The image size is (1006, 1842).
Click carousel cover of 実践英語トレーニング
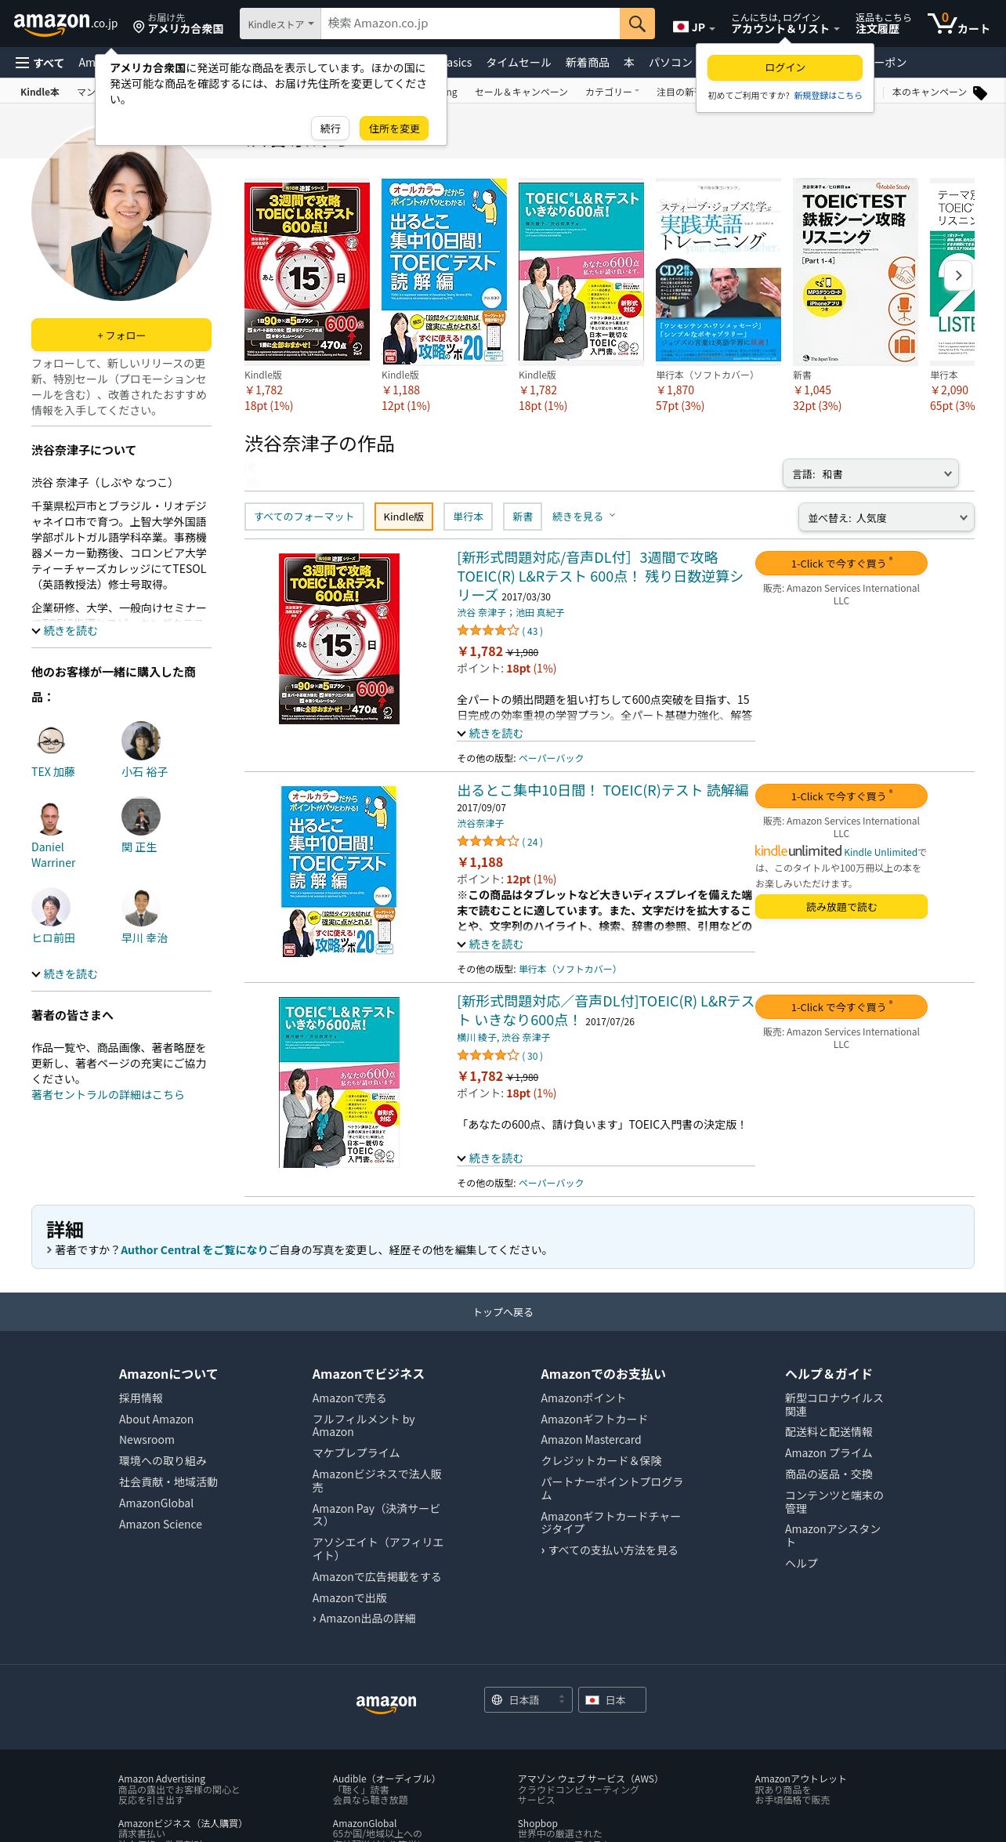tap(718, 272)
